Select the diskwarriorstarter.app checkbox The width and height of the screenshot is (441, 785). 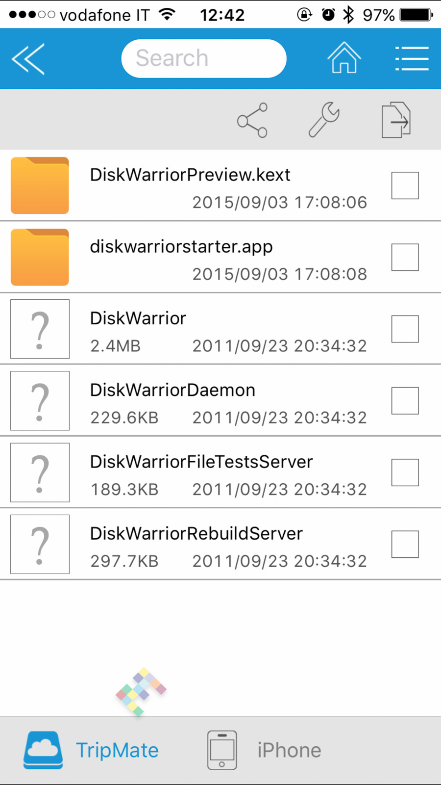tap(405, 257)
